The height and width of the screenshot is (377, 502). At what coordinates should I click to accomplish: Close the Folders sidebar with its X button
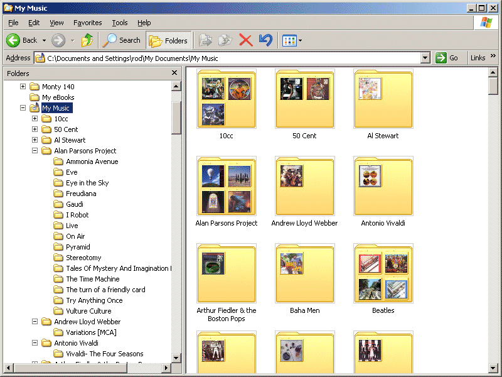click(174, 73)
